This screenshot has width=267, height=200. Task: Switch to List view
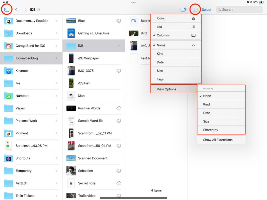pyautogui.click(x=176, y=27)
